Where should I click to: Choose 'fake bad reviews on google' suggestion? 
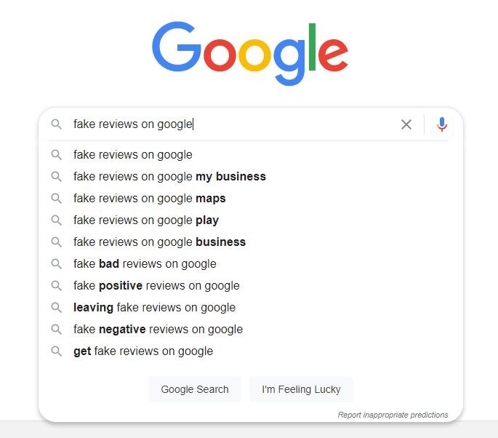(145, 263)
